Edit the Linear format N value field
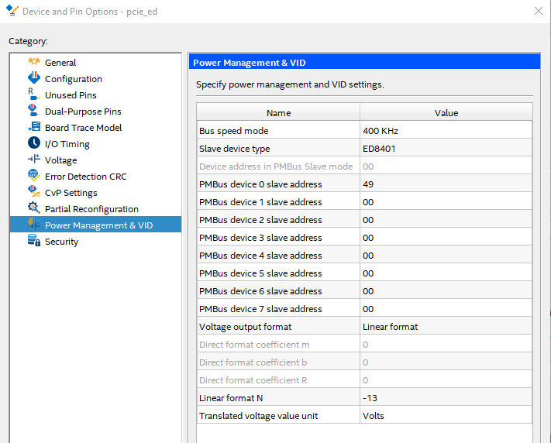The height and width of the screenshot is (443, 551). tap(446, 398)
